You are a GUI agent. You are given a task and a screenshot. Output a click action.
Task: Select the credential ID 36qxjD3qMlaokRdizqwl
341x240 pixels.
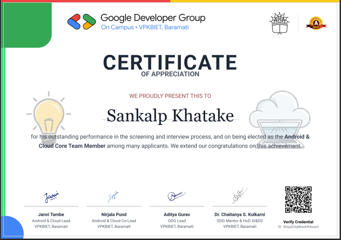298,227
